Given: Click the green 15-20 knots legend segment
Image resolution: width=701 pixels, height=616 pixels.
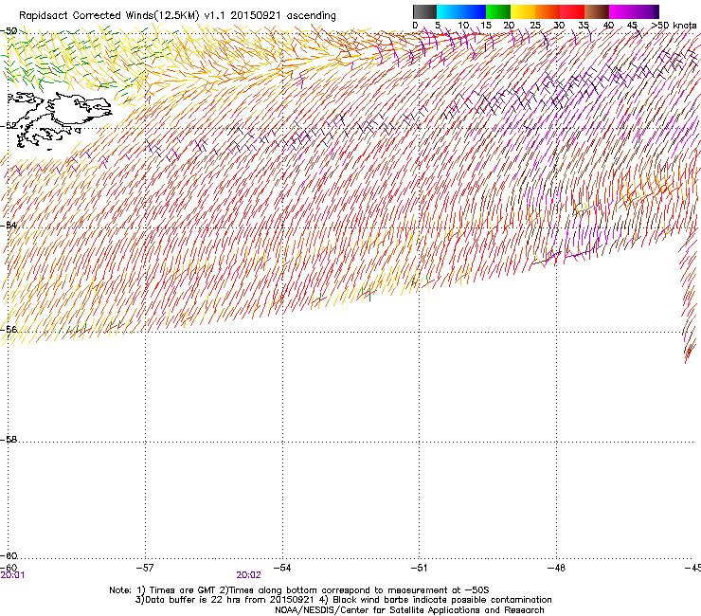Looking at the screenshot, I should 498,11.
